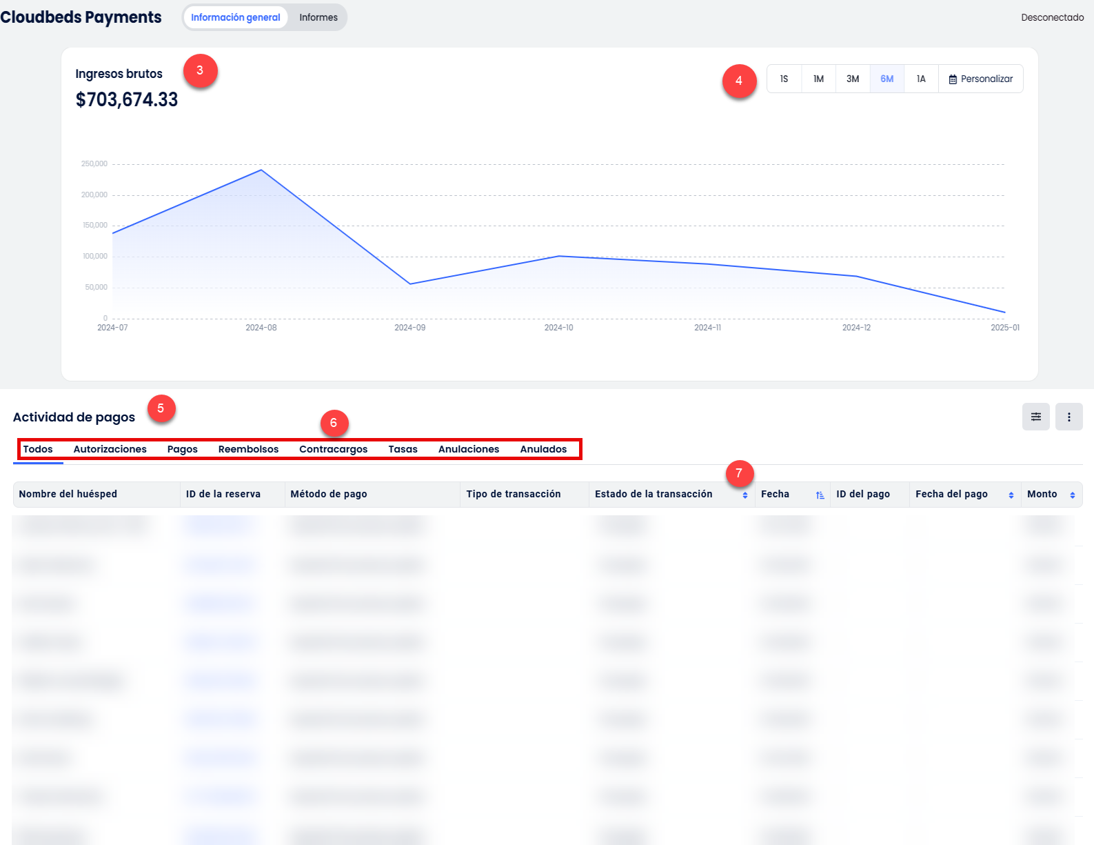Select the 1S time range
This screenshot has width=1094, height=845.
coord(784,79)
